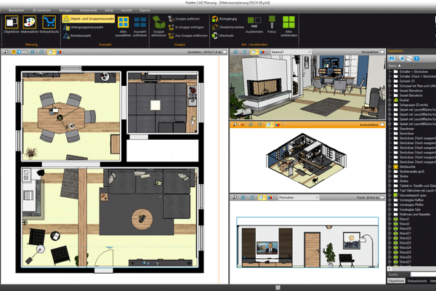Click the Suche search input field
The height and width of the screenshot is (291, 436).
pyautogui.click(x=416, y=274)
